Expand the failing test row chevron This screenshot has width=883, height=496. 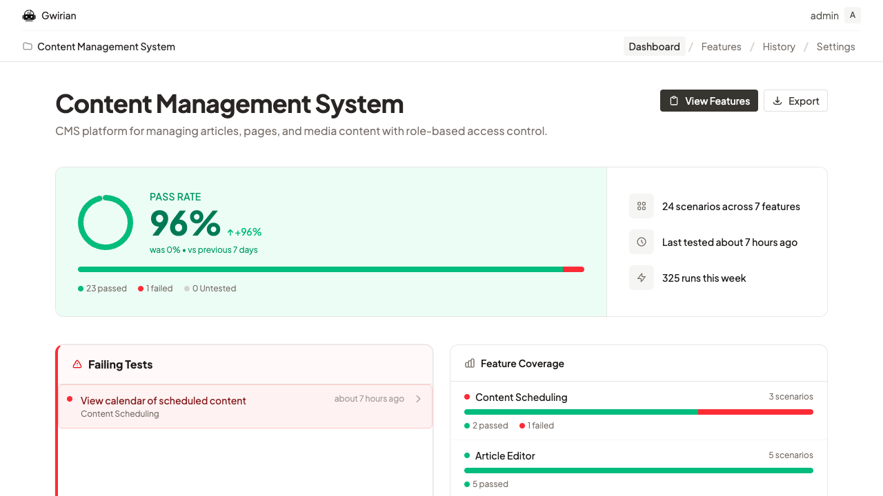click(x=418, y=399)
